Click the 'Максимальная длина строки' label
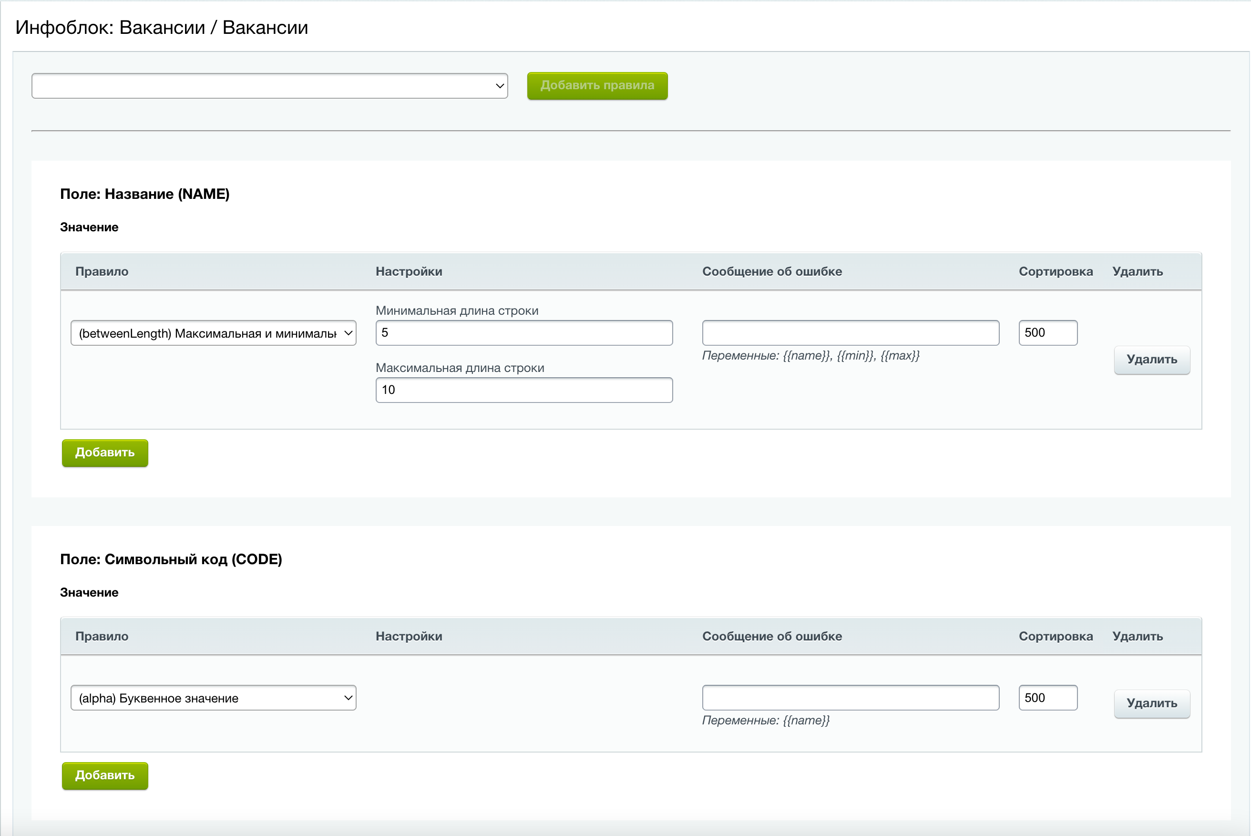The height and width of the screenshot is (836, 1251). (460, 368)
